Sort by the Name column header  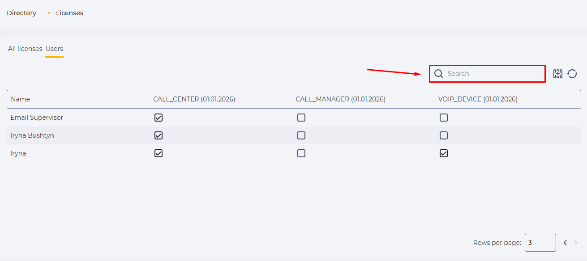[20, 99]
